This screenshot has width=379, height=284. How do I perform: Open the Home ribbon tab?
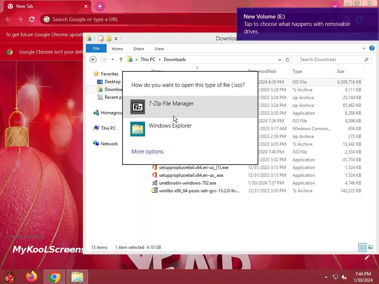click(x=117, y=48)
